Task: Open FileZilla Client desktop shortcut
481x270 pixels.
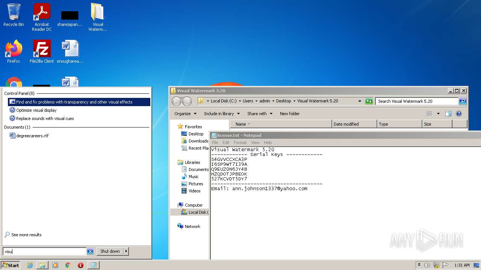Action: [42, 52]
